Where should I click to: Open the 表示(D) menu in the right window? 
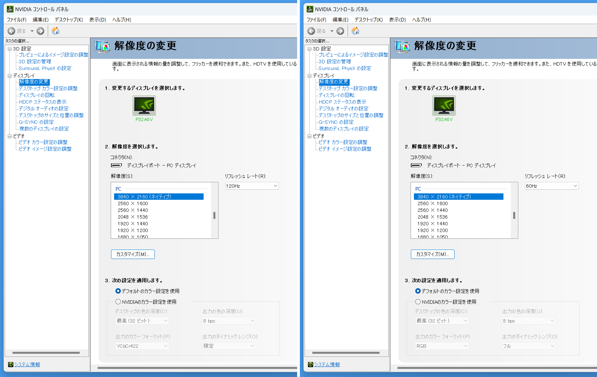[x=397, y=20]
